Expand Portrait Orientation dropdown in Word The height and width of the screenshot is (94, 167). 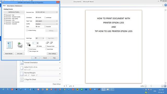click(60, 63)
